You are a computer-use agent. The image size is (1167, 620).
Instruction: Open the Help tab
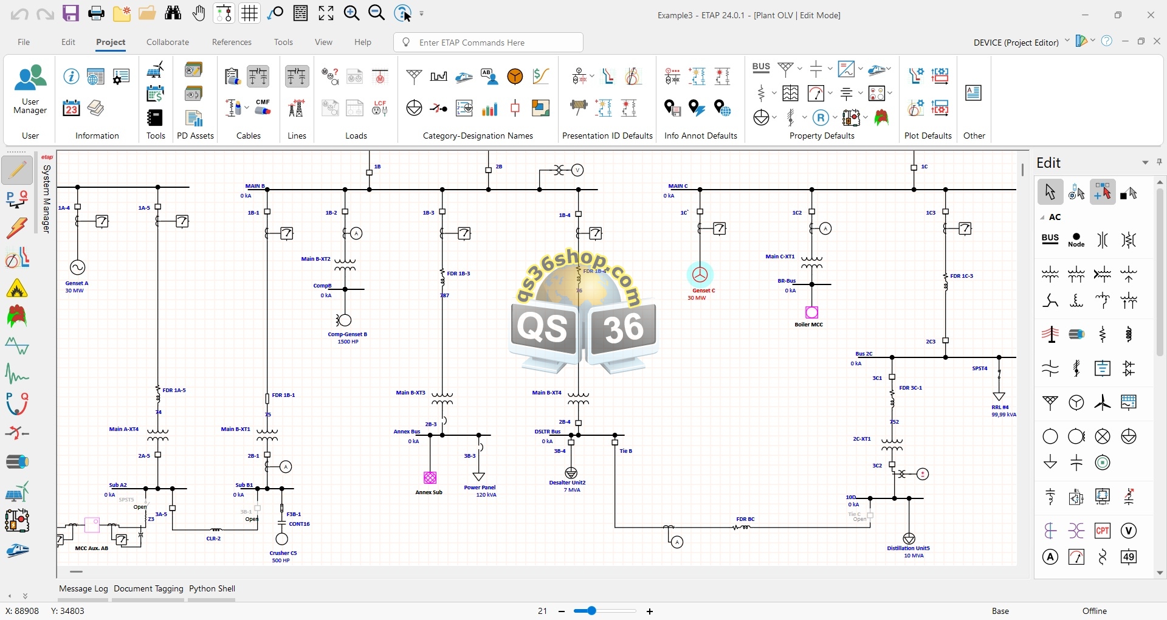[x=363, y=42]
